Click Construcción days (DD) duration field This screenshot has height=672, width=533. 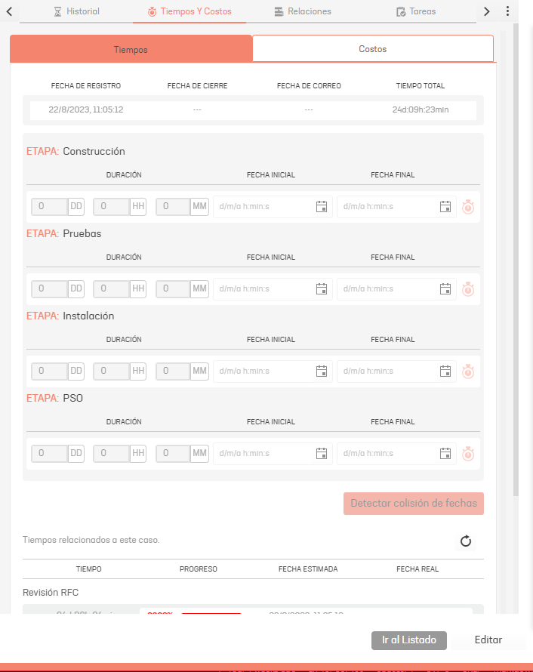coord(50,207)
